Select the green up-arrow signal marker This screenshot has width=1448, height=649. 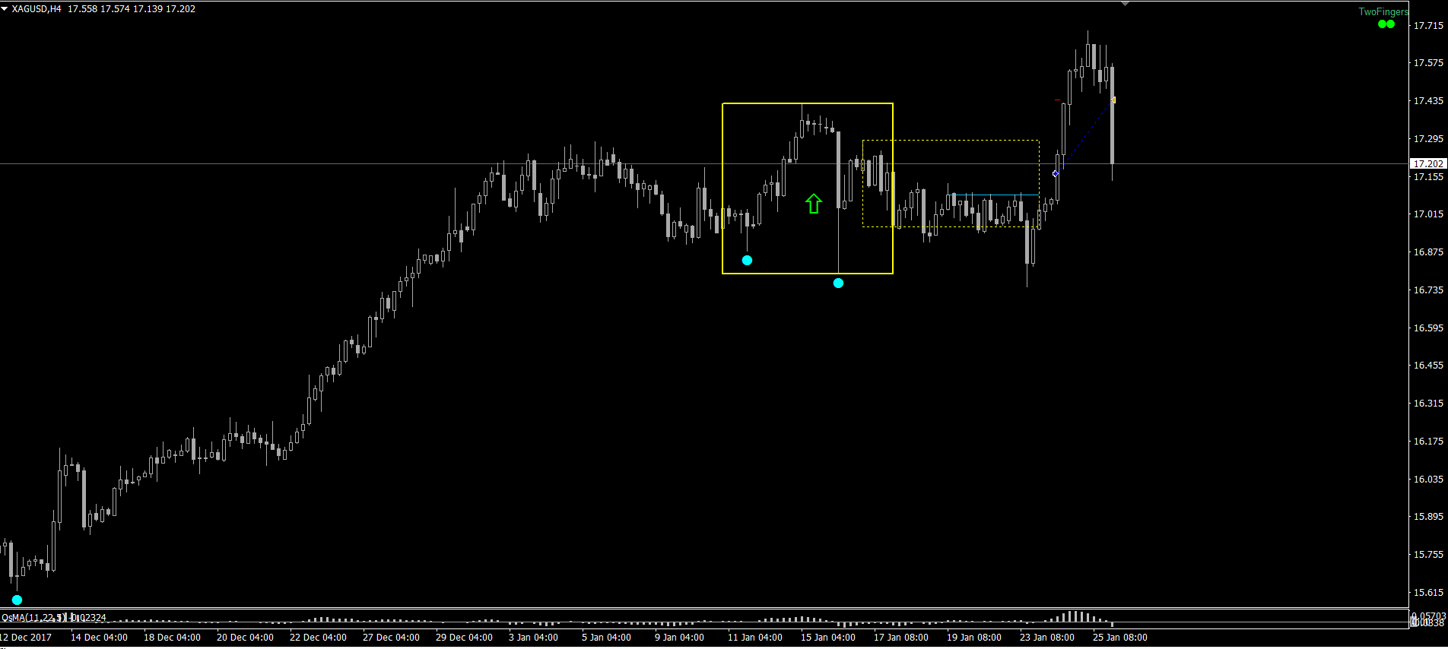tap(814, 203)
